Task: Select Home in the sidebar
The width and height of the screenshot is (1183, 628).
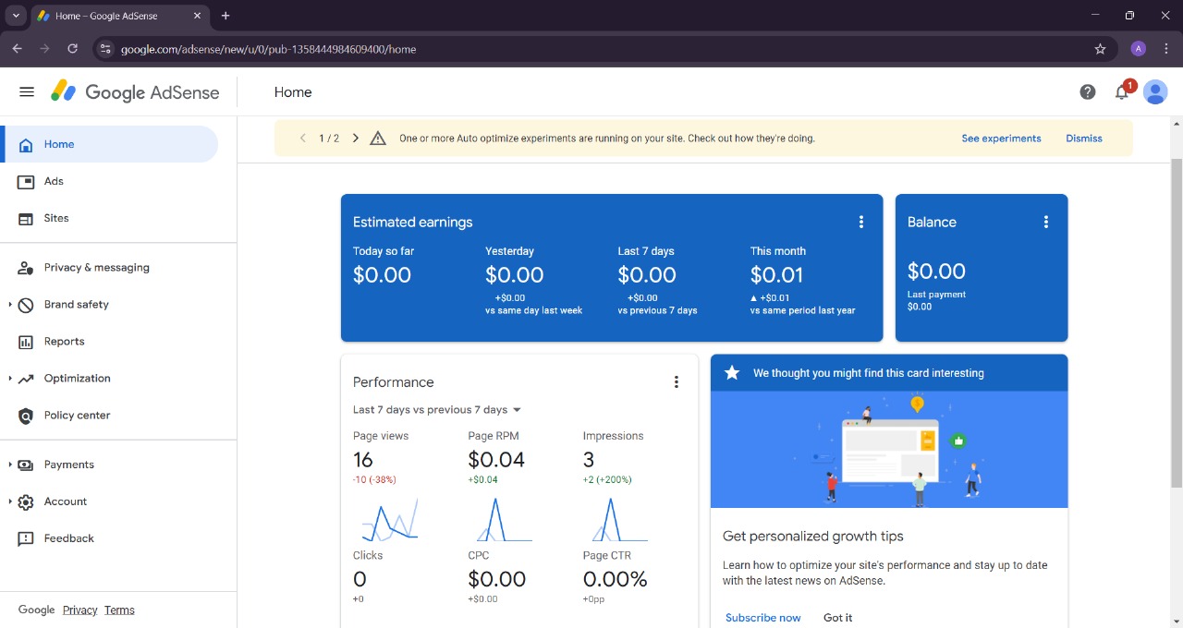Action: click(111, 145)
